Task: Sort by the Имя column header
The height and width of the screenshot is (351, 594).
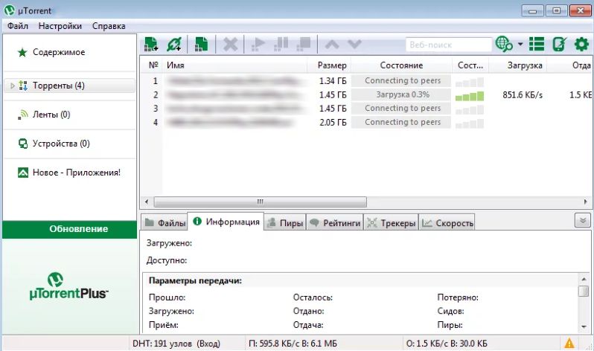Action: (235, 65)
